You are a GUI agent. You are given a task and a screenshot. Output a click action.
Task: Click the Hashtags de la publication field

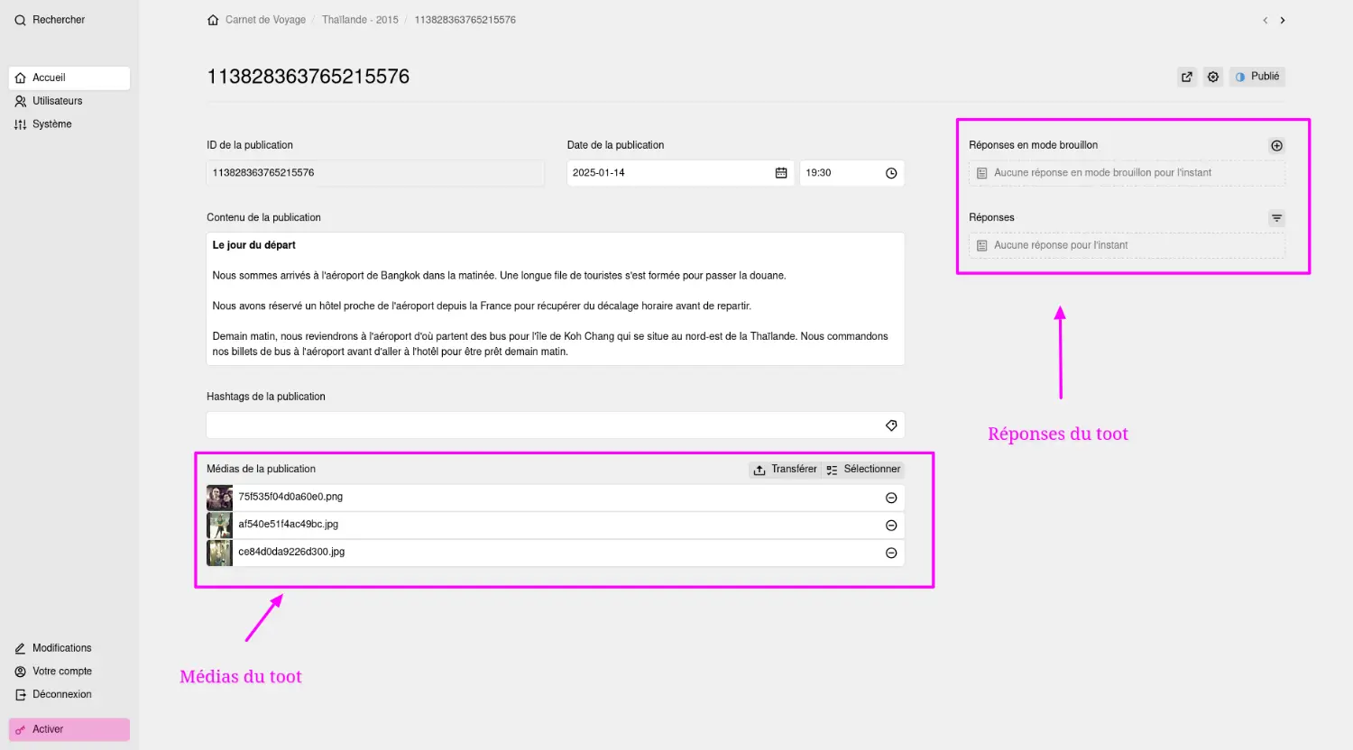click(x=556, y=425)
